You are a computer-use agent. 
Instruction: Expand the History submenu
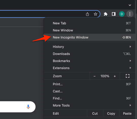click(89, 47)
